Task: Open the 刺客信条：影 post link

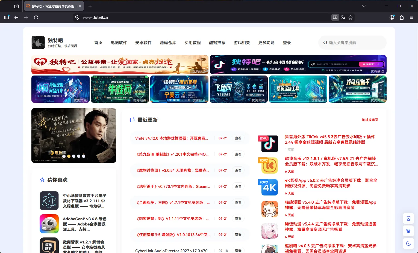Action: coord(172,219)
